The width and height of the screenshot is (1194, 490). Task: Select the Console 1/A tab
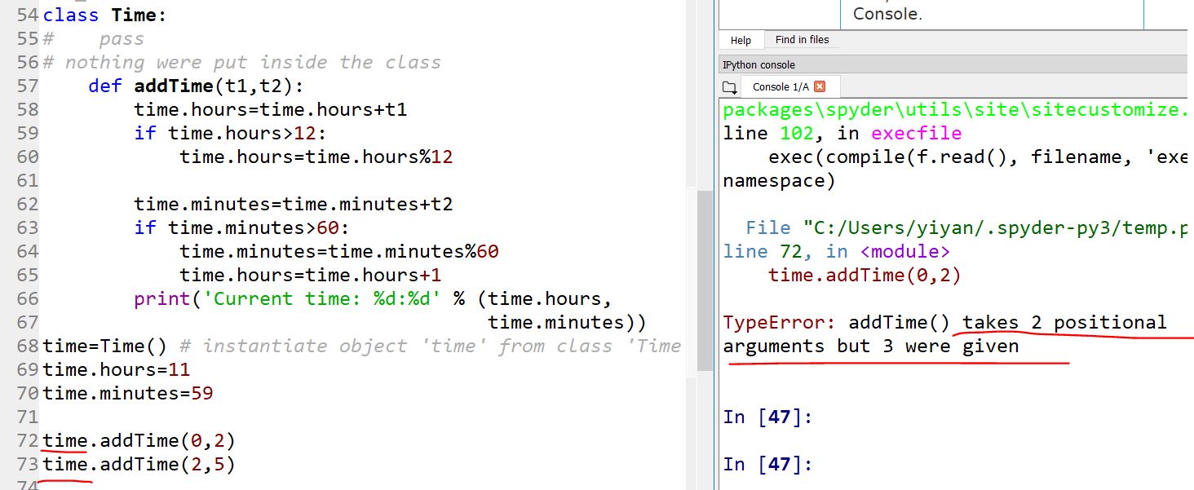point(780,87)
